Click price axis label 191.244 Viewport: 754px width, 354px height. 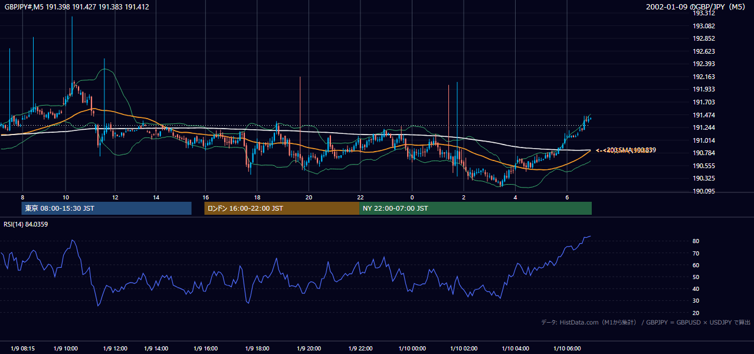coord(704,127)
